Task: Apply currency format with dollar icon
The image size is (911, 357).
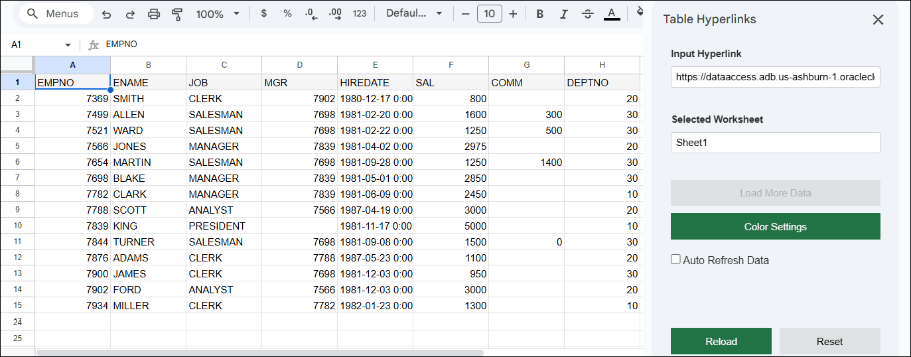Action: pyautogui.click(x=263, y=14)
